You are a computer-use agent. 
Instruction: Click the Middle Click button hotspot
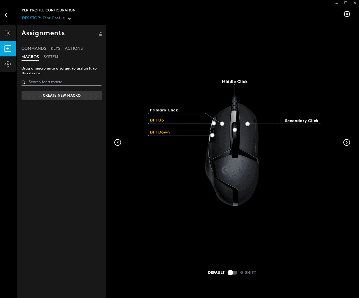coord(234,129)
